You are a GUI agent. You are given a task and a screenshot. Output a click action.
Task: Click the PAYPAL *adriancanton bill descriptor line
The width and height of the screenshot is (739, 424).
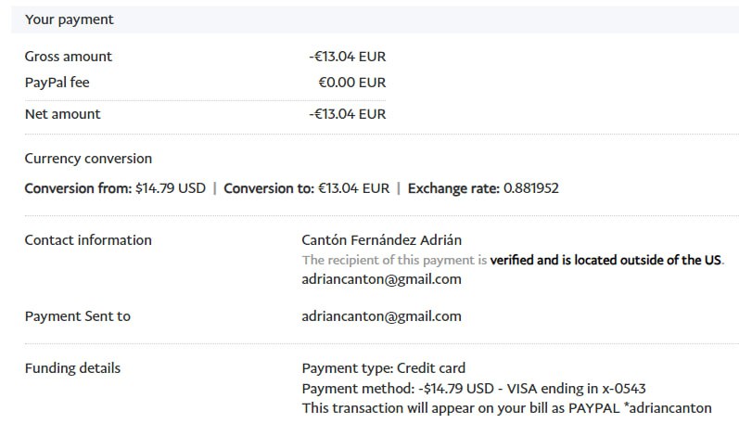(x=507, y=407)
